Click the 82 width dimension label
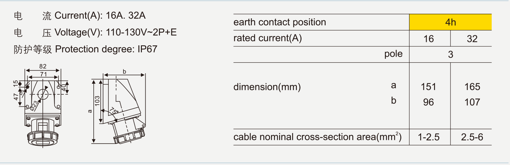Image resolution: width=510 pixels, height=165 pixels. [x=43, y=66]
